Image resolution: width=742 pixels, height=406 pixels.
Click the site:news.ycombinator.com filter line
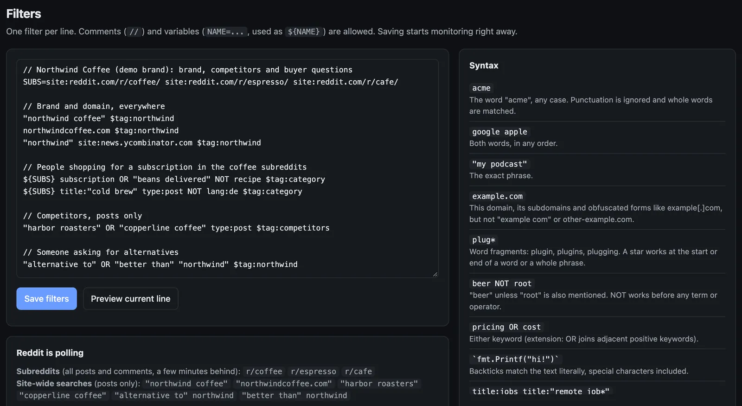[142, 142]
